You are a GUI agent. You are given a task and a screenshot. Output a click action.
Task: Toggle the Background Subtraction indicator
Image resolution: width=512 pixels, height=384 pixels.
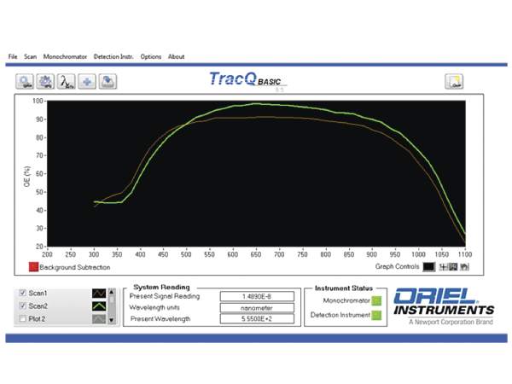point(32,267)
